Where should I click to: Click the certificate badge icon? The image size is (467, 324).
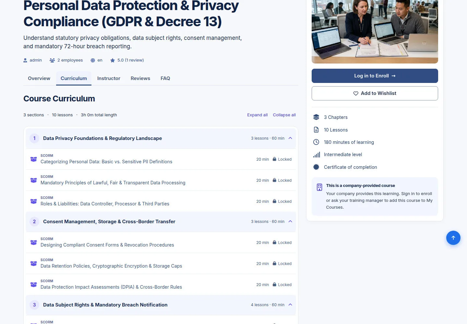click(316, 167)
